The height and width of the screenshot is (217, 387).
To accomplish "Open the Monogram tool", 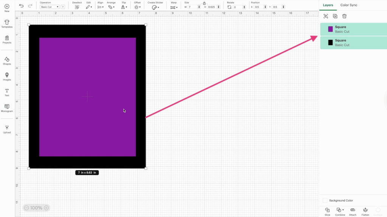I will tap(7, 108).
